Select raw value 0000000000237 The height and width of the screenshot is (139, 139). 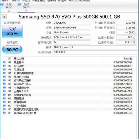coord(123,98)
